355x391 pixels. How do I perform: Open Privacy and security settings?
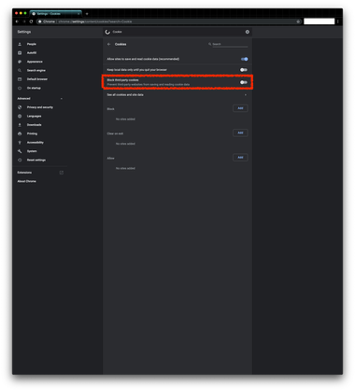click(x=40, y=107)
